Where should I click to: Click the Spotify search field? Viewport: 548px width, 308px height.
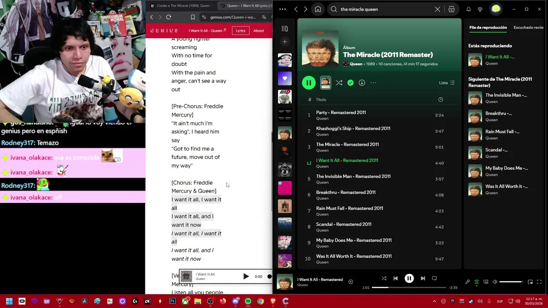coord(383,9)
